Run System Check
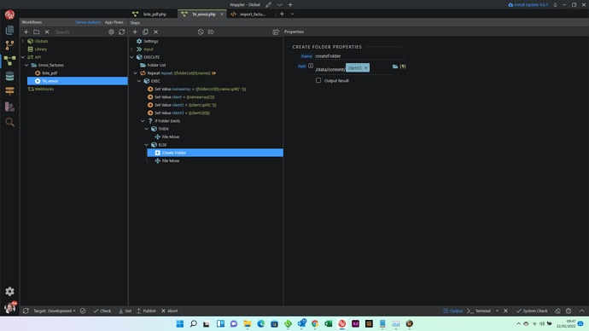Viewport: 589px width, 331px height. point(532,311)
